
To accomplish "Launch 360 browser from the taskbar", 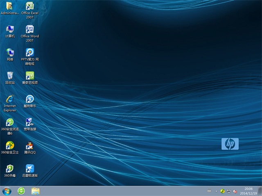I will click(21, 191).
